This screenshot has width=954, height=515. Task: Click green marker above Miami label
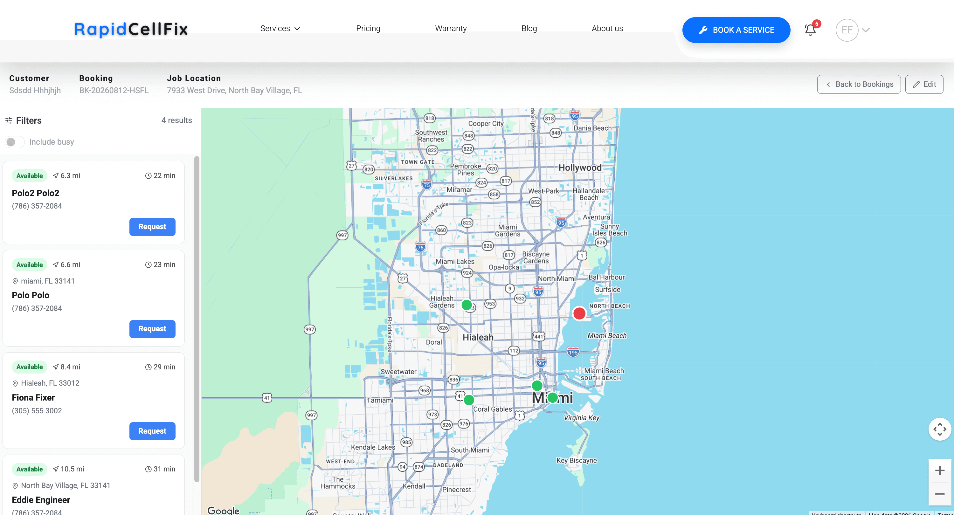537,385
